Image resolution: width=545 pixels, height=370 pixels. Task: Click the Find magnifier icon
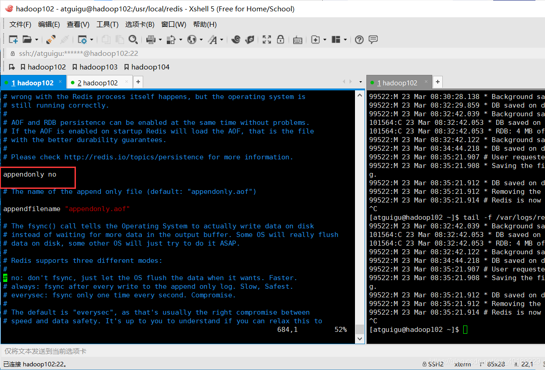tap(133, 39)
